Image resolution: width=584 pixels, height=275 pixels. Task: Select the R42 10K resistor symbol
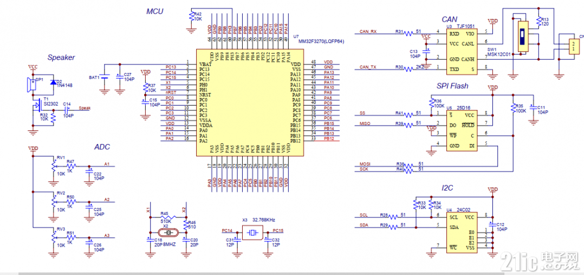point(191,17)
